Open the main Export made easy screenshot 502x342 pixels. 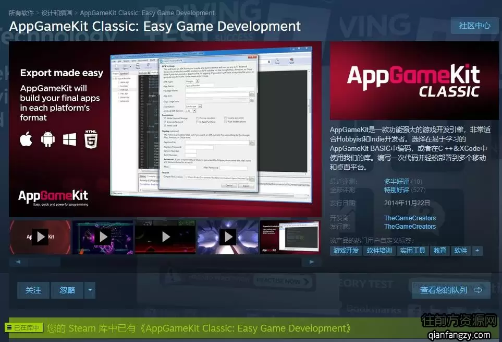tap(165, 129)
